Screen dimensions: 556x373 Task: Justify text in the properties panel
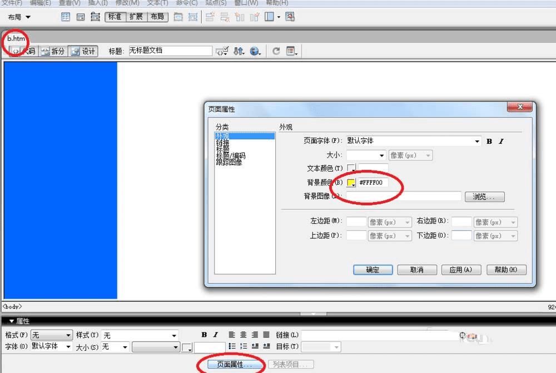[x=266, y=335]
